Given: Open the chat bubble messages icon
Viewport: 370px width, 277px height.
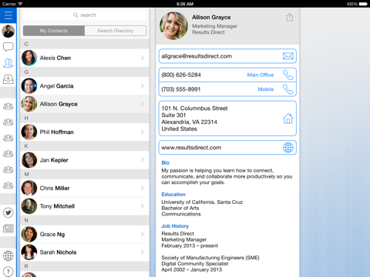Looking at the screenshot, I should click(8, 47).
